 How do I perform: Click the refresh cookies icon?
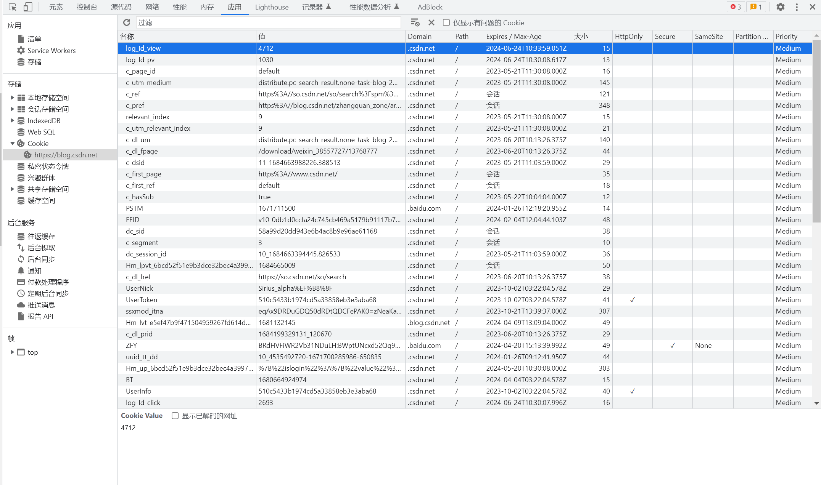[x=127, y=22]
